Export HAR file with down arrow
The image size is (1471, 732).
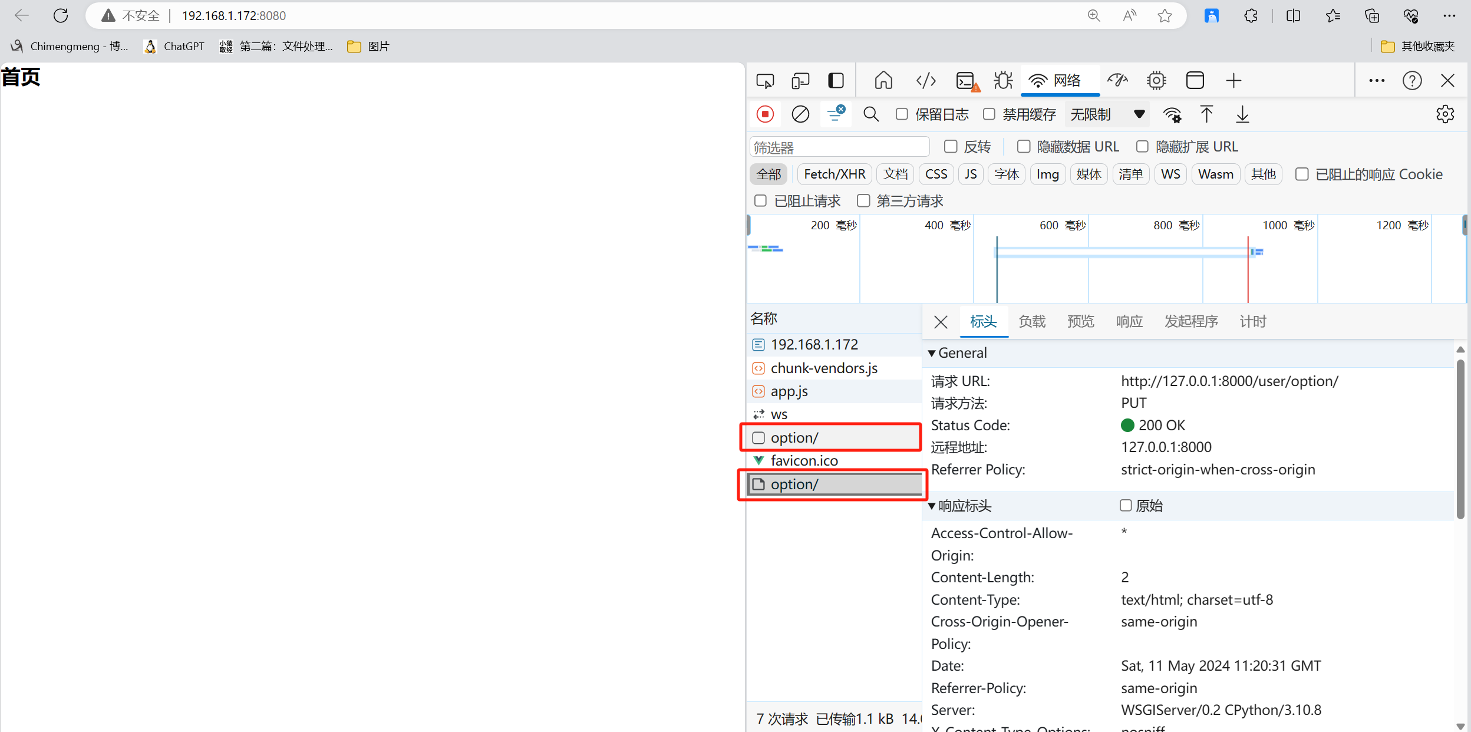(1242, 114)
